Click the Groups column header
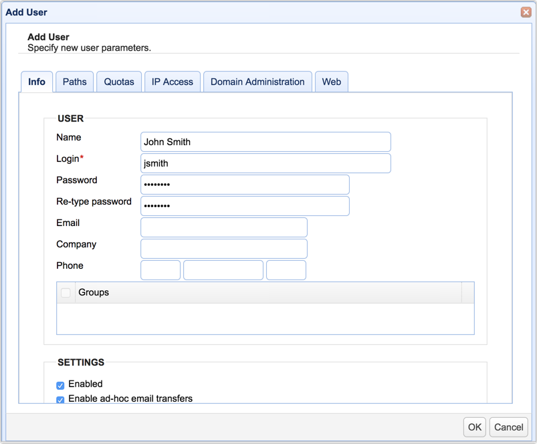Viewport: 537px width, 444px height. [x=93, y=292]
